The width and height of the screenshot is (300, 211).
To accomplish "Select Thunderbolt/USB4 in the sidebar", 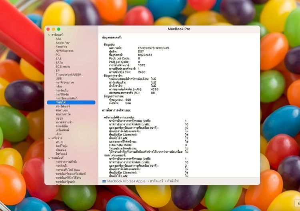I will [x=68, y=75].
